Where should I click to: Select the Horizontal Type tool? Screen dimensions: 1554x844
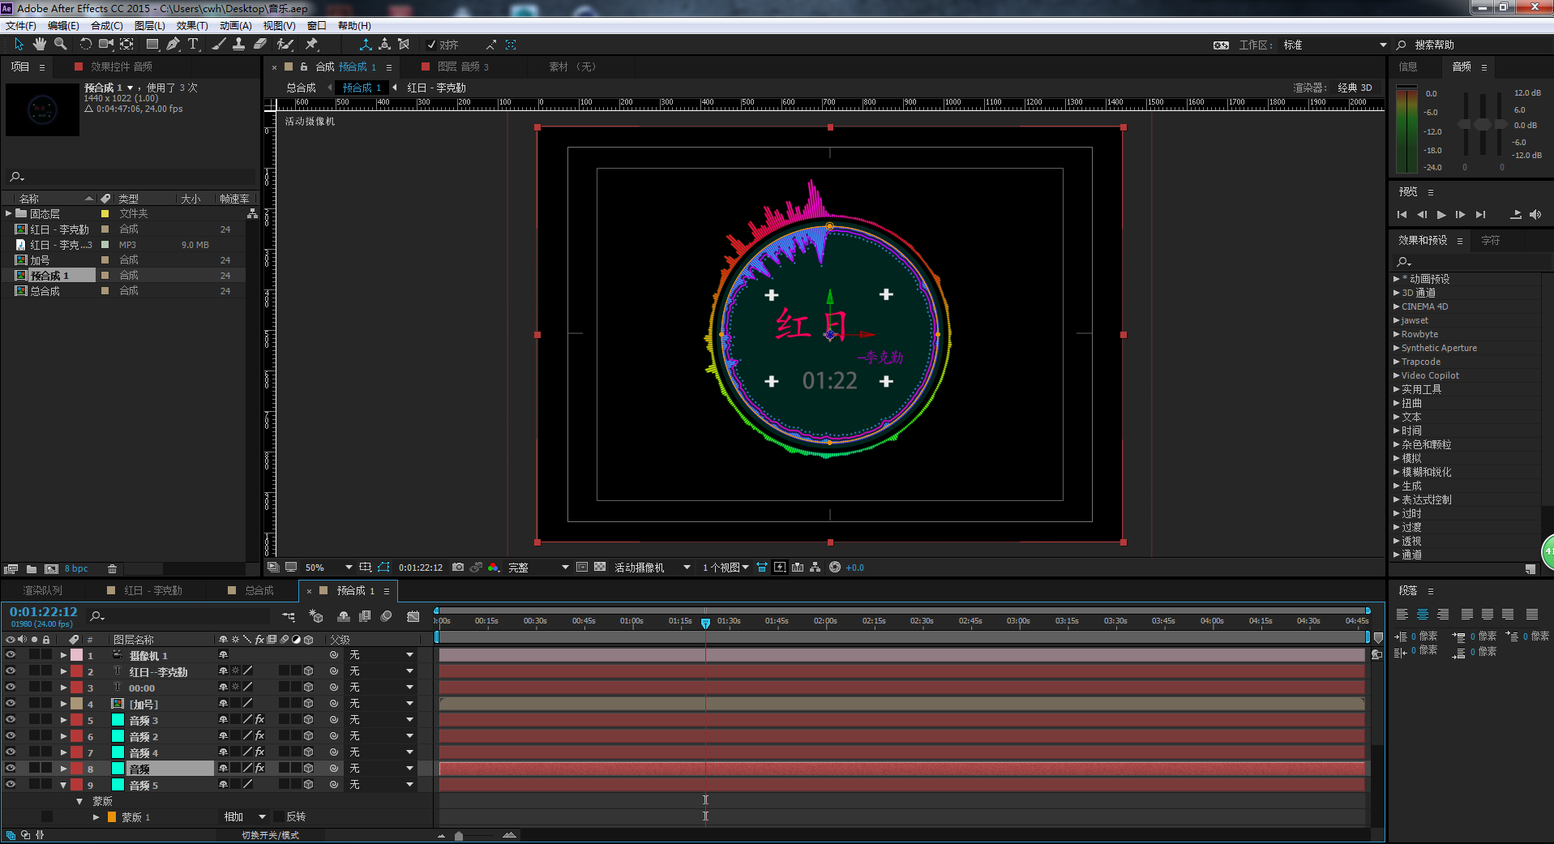click(x=193, y=45)
